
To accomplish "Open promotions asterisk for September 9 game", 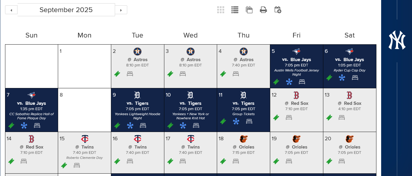I will point(130,126).
